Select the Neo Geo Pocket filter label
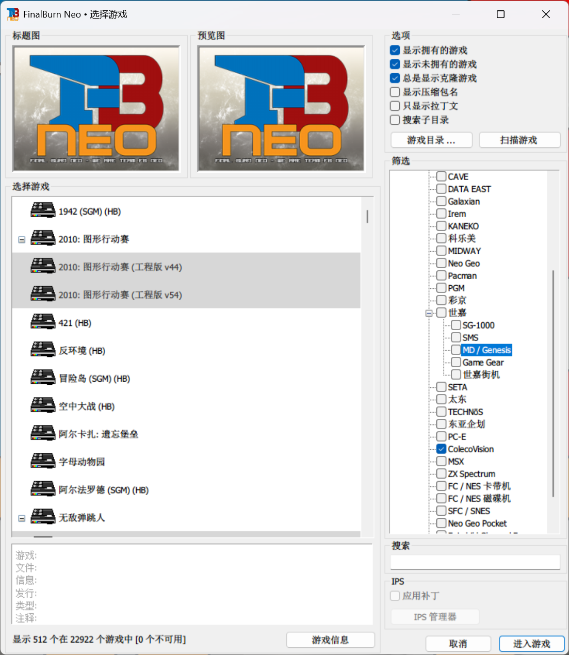The width and height of the screenshot is (569, 655). [477, 523]
